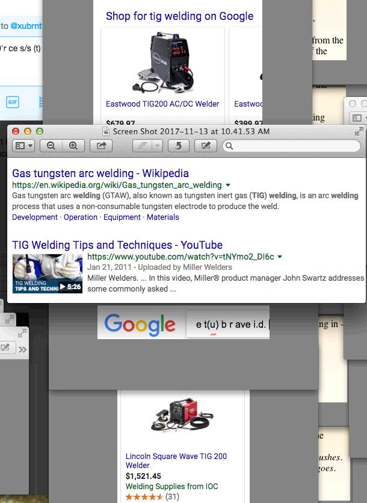Open Gas tungsten arc welding - Wikipedia result
367x503 pixels.
[x=100, y=173]
